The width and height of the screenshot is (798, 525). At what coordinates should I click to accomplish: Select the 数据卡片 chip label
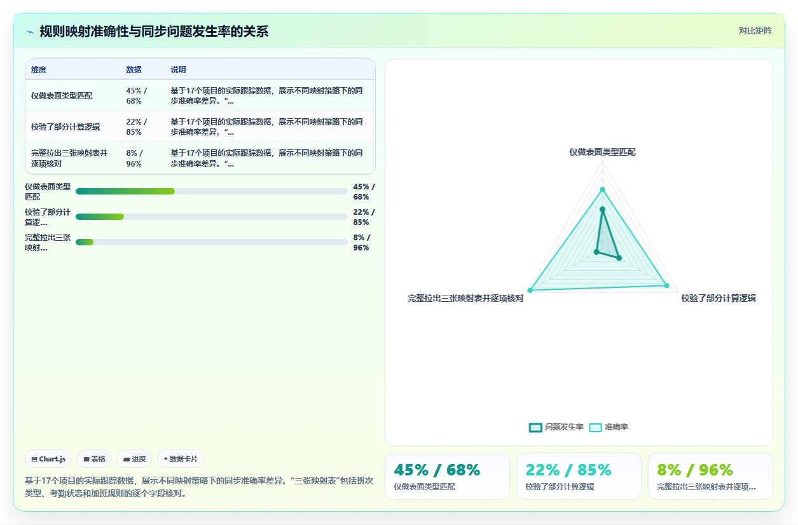(184, 459)
